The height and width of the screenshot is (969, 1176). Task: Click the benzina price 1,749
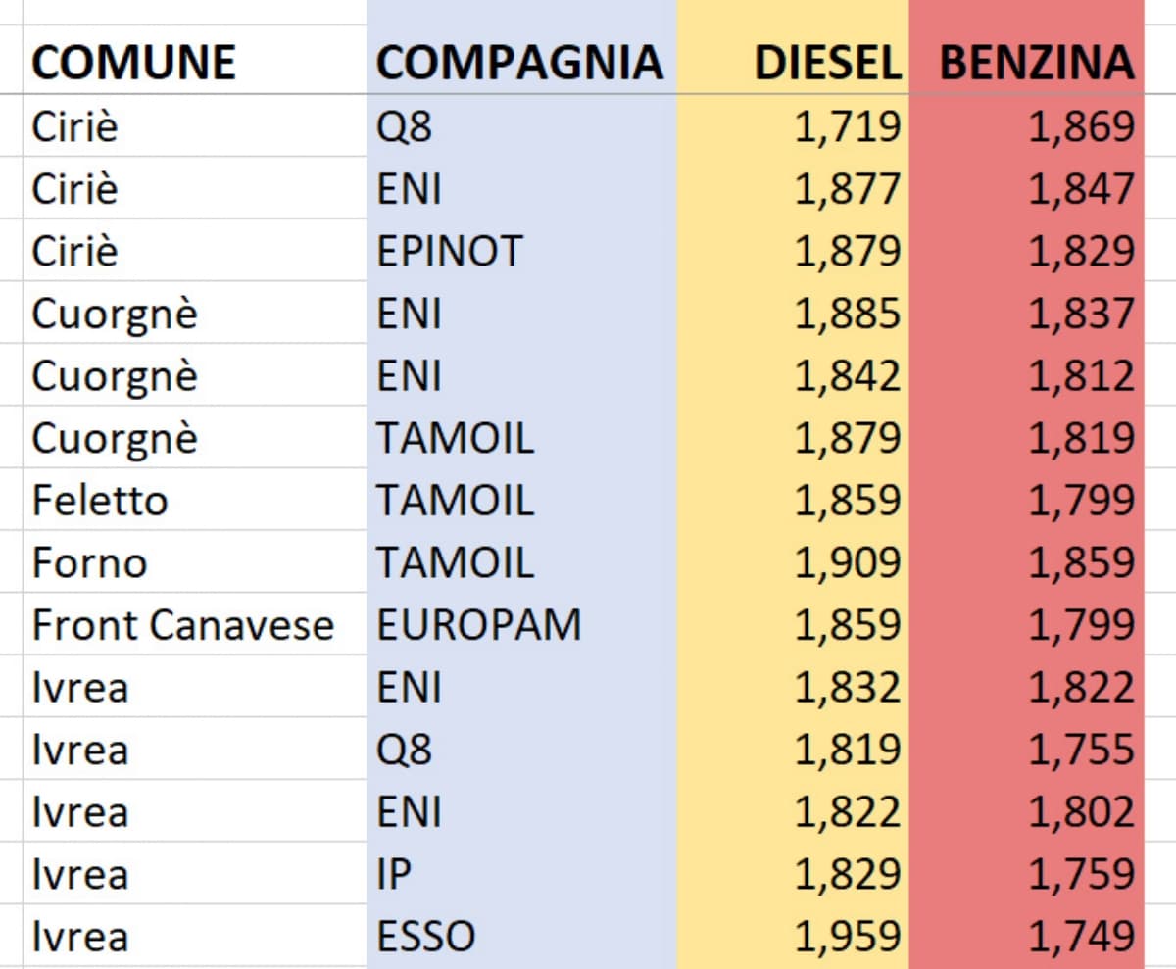(1080, 937)
